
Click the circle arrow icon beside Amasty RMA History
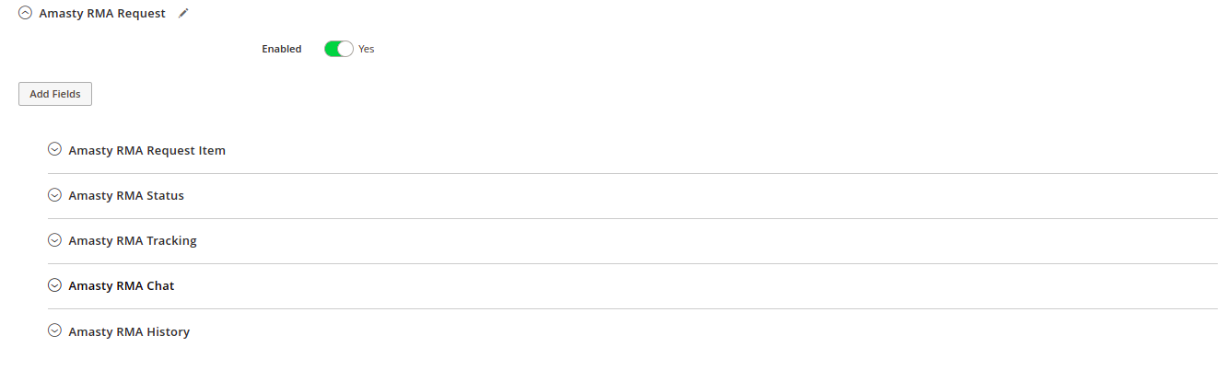point(54,331)
